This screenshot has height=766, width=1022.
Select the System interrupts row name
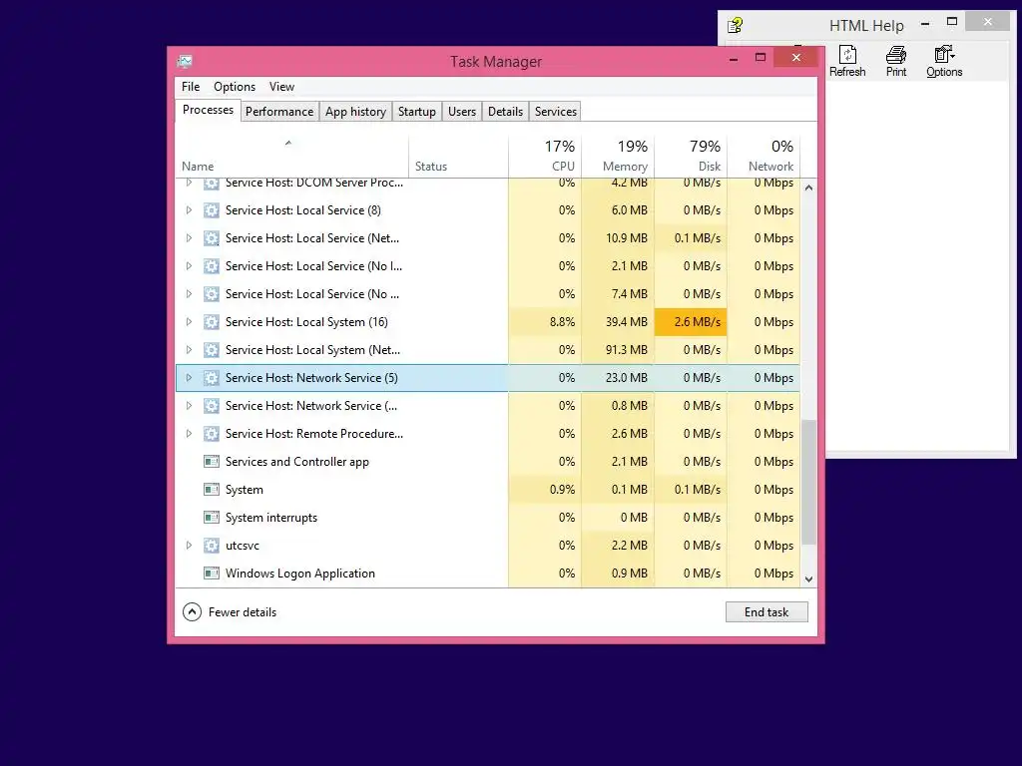point(271,518)
